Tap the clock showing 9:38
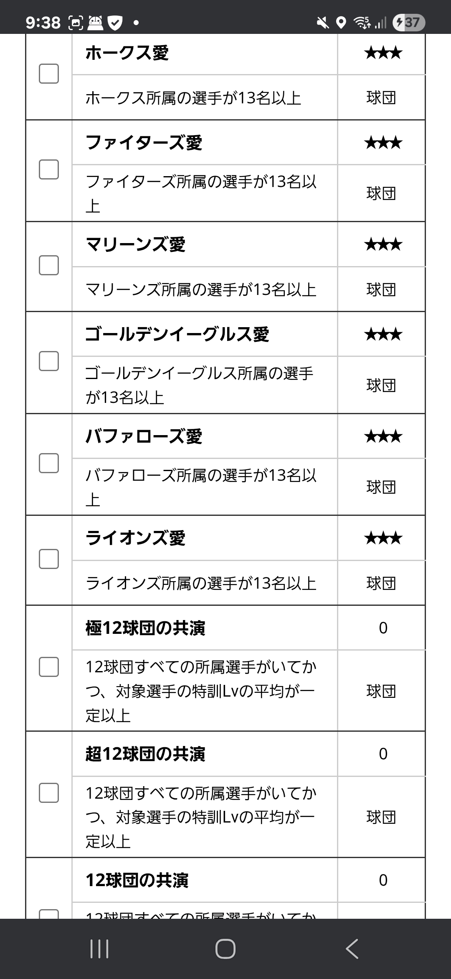 [x=43, y=22]
